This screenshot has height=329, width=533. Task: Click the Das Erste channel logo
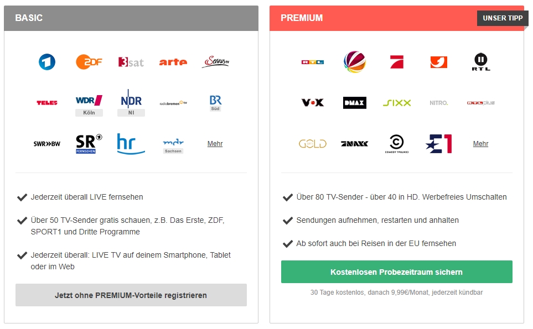(x=47, y=62)
